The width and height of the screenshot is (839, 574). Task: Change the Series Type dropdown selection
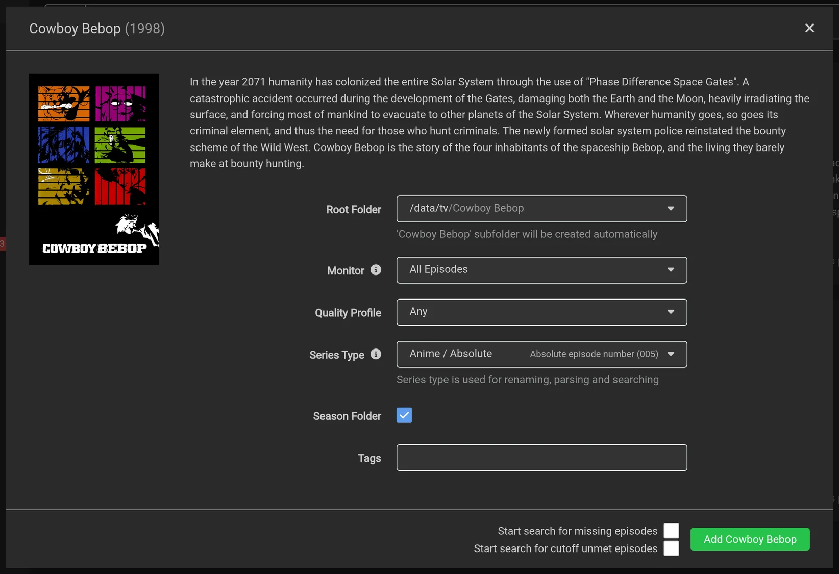click(541, 354)
